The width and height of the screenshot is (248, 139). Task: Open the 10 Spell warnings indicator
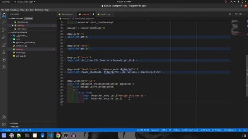(x=205, y=130)
